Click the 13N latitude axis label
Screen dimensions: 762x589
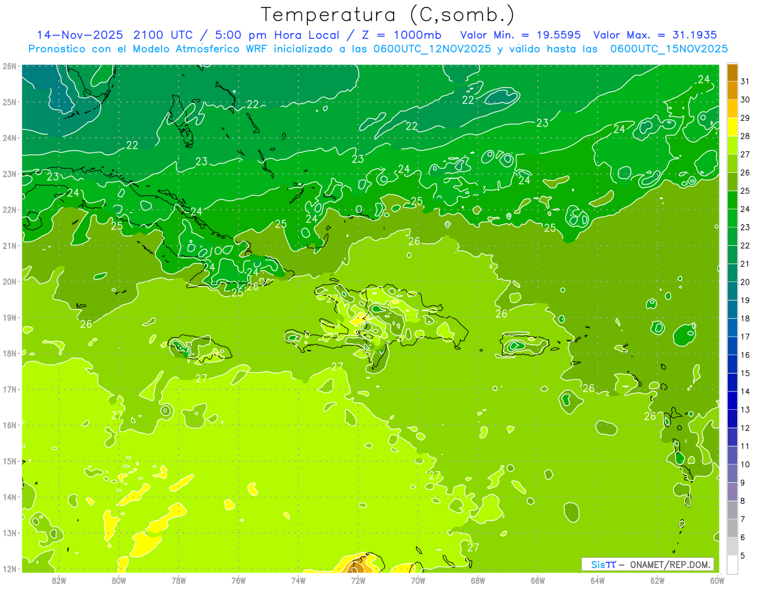pos(10,532)
